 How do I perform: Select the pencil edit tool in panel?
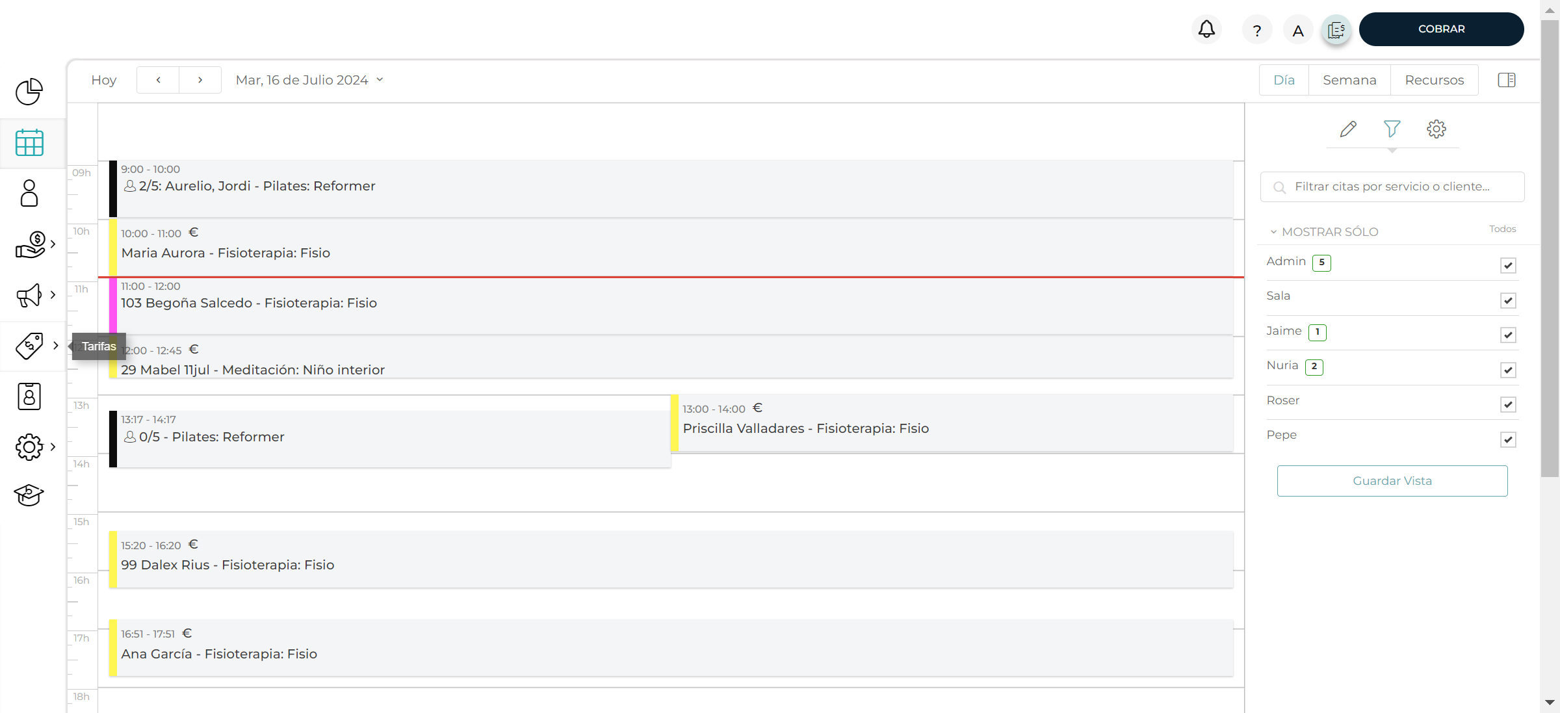coord(1348,129)
